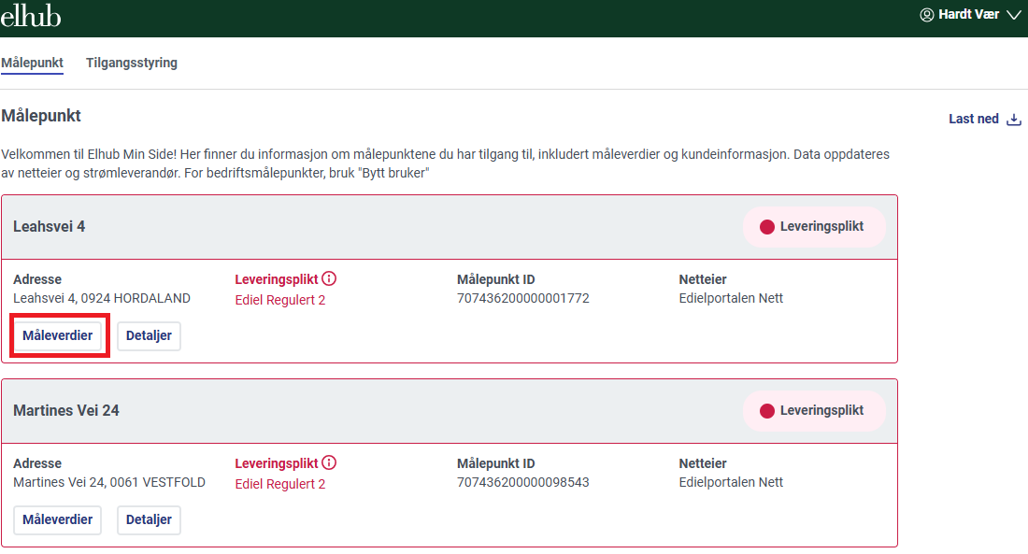The image size is (1028, 554).
Task: Switch to the Tilgangsstyring tab
Action: pos(132,63)
